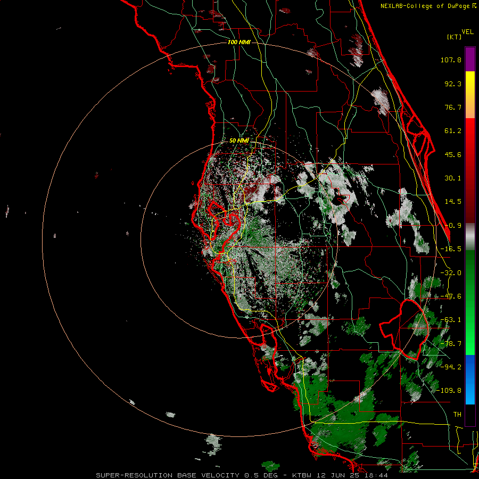Click the -94.2 velocity scale value
The image size is (479, 479).
click(451, 367)
